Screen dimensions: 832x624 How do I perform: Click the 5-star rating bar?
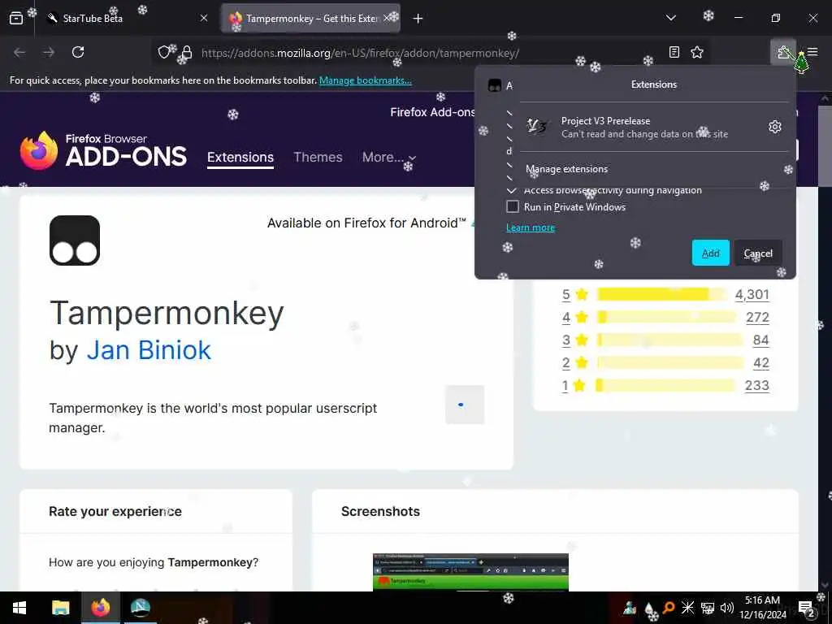tap(661, 294)
